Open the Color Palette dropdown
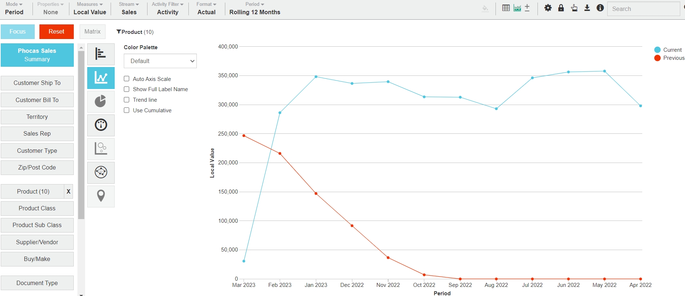Viewport: 685px width, 296px height. coord(160,61)
